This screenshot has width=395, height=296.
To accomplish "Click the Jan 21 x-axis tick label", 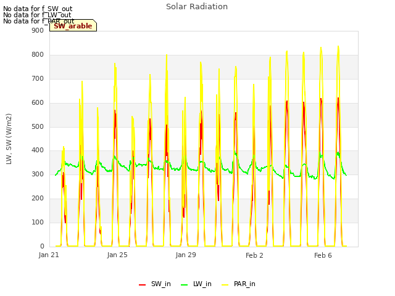I will [x=49, y=255].
